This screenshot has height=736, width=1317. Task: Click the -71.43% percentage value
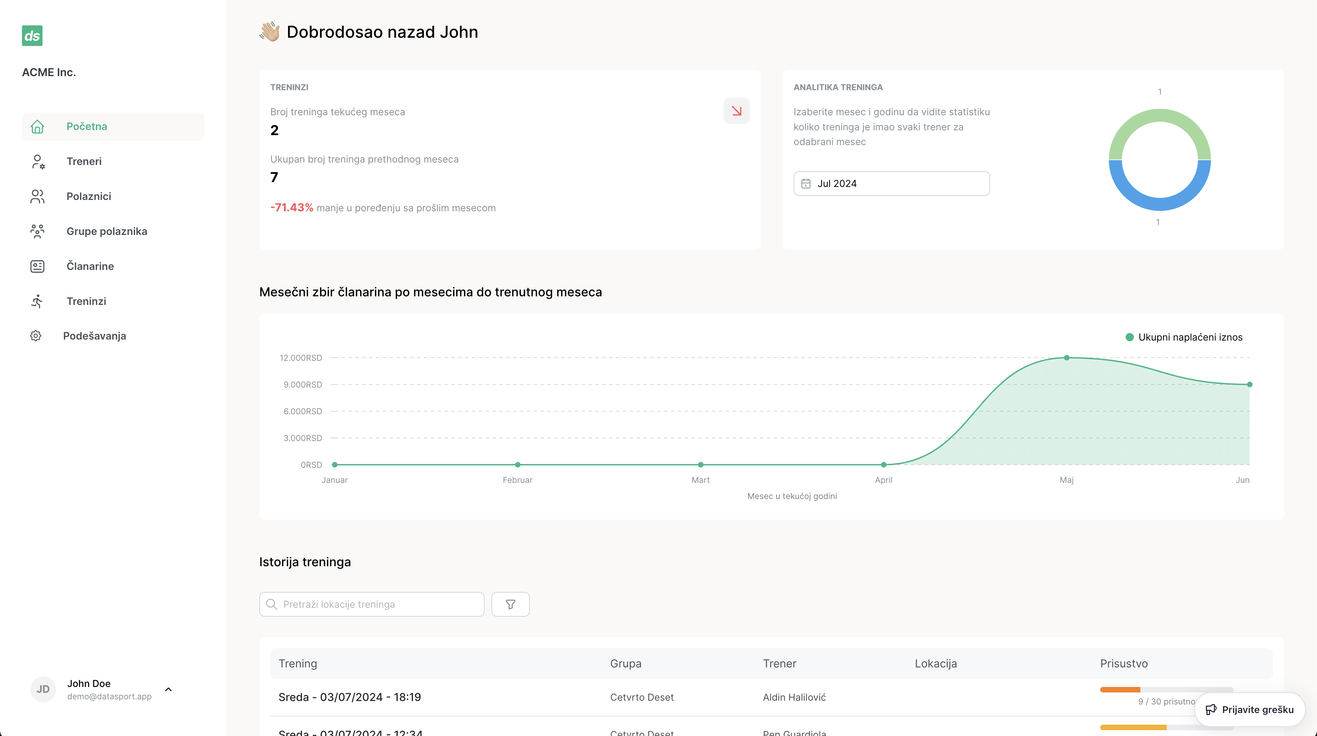(x=292, y=207)
